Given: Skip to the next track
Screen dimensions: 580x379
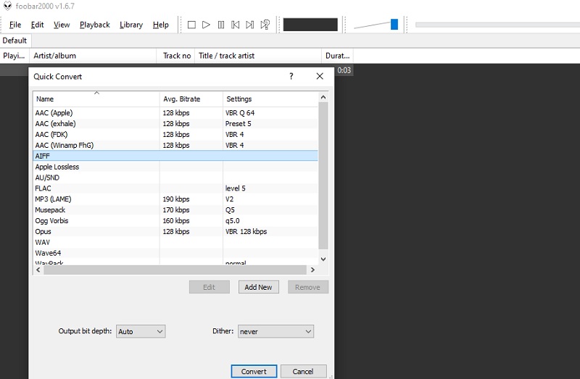Looking at the screenshot, I should click(249, 25).
